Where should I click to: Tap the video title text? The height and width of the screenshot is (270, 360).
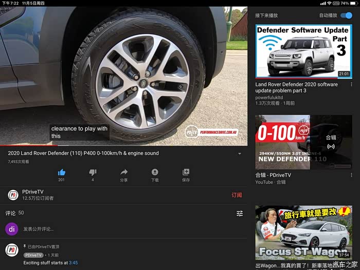[83, 153]
